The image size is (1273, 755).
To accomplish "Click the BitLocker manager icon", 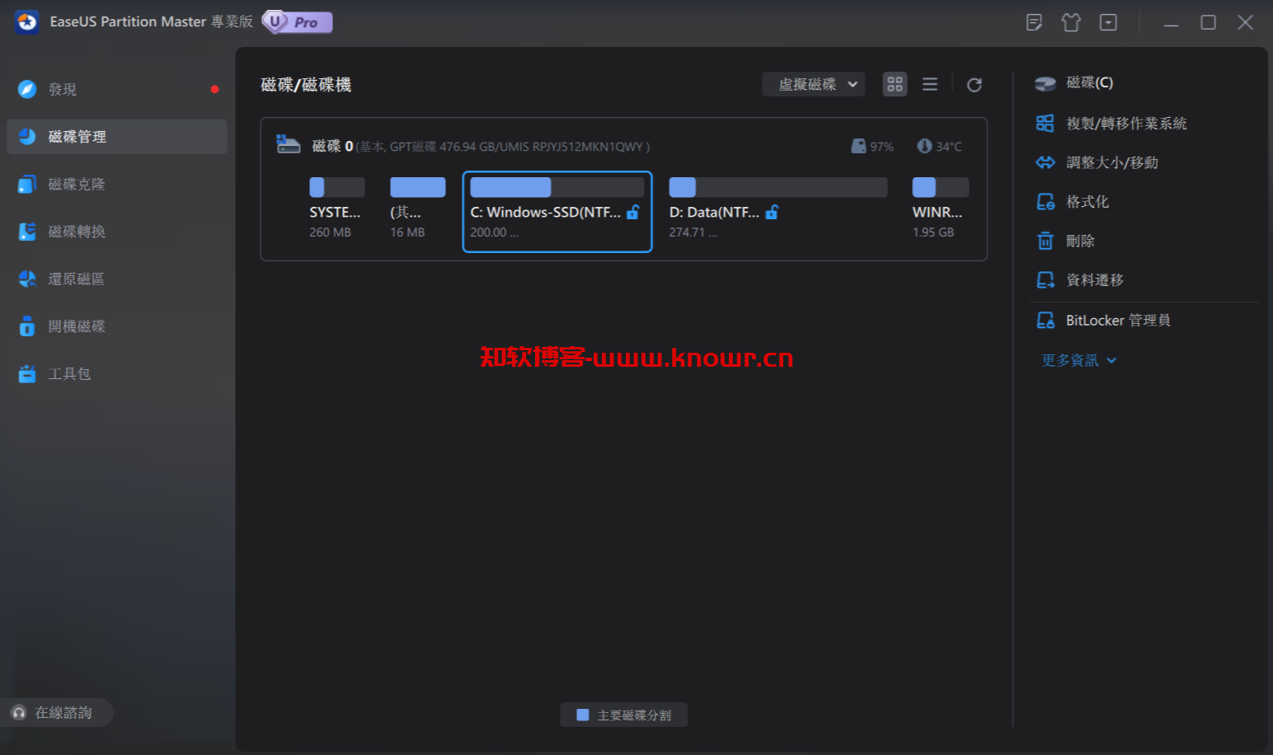I will pos(1045,320).
